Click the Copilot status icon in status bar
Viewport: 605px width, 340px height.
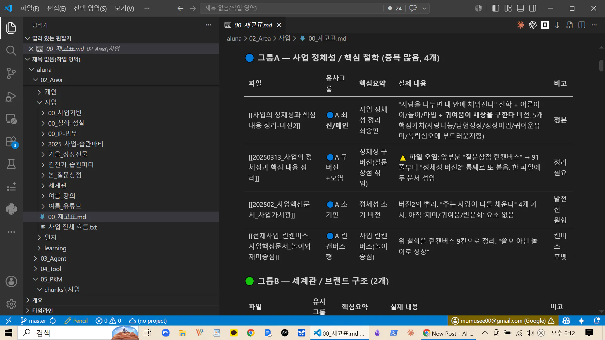pos(566,320)
